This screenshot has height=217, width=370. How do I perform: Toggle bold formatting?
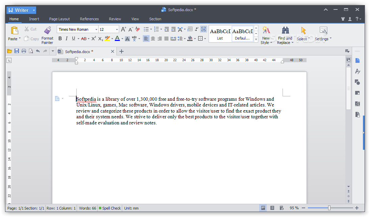60,39
